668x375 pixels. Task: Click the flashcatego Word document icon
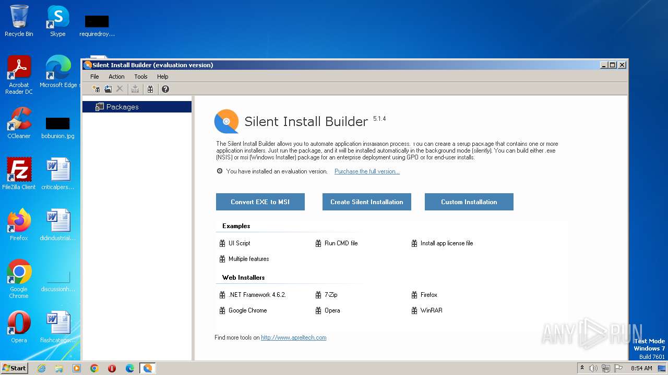(x=57, y=327)
